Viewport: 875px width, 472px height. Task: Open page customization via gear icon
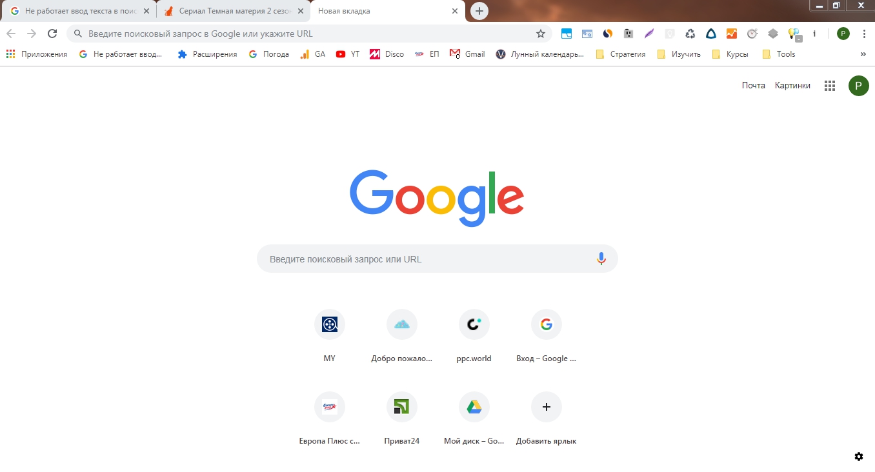tap(859, 457)
